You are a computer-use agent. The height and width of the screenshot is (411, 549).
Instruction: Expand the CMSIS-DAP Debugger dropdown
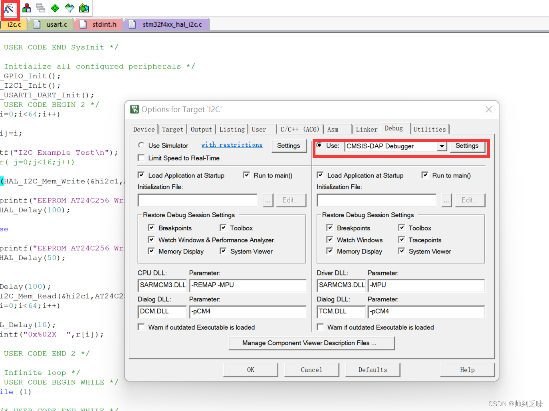pyautogui.click(x=441, y=146)
